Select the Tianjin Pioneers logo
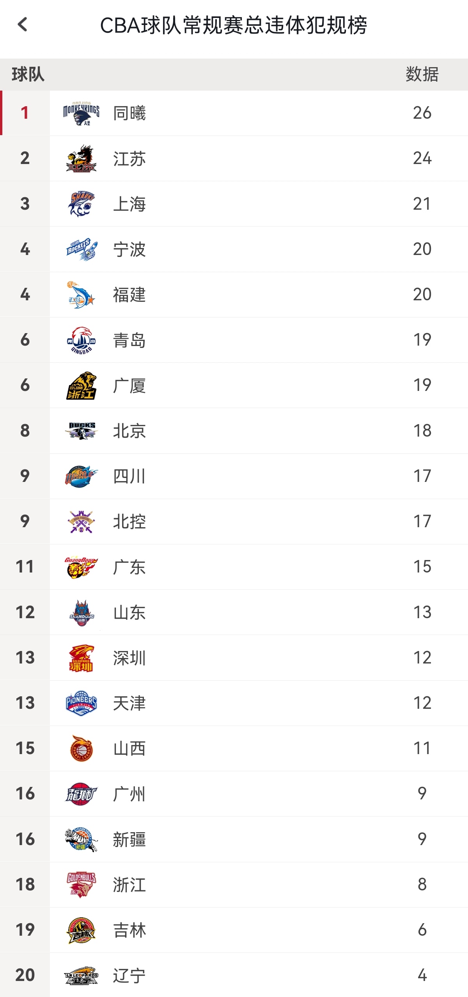 coord(81,703)
